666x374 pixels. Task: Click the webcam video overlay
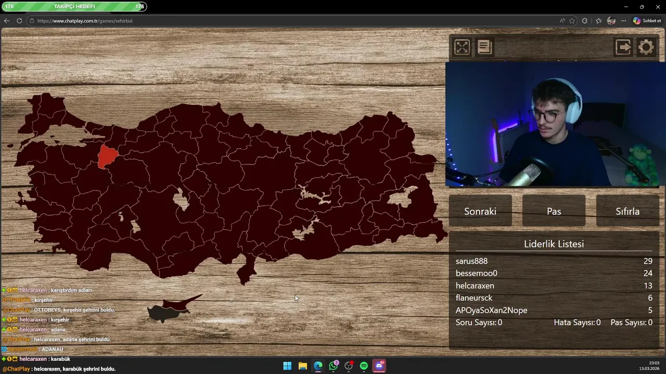(x=555, y=124)
